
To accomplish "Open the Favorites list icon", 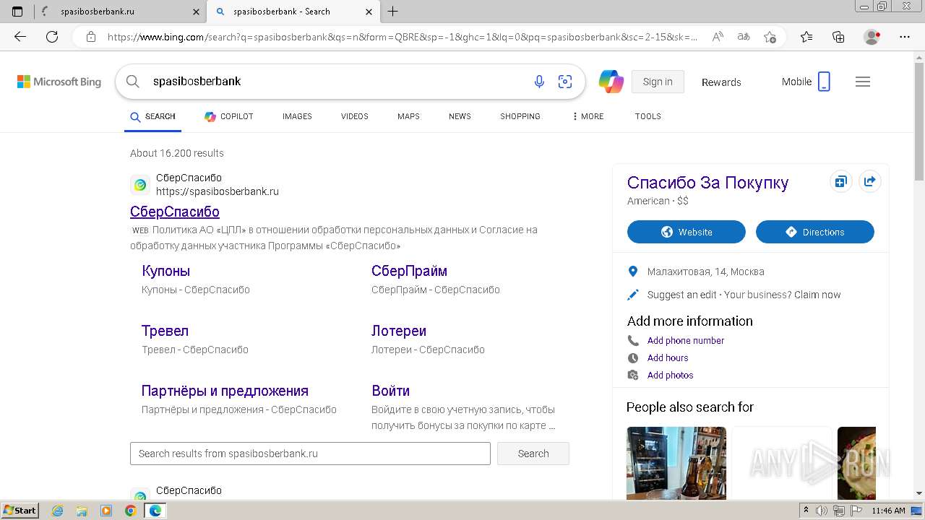I will [806, 37].
